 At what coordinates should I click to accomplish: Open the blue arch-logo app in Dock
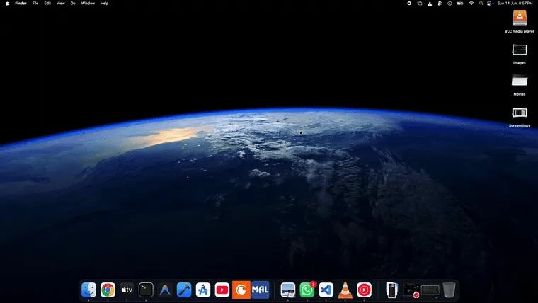coord(165,290)
